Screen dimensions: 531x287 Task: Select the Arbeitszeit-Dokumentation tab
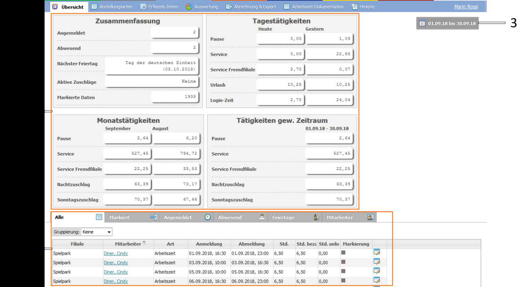313,7
